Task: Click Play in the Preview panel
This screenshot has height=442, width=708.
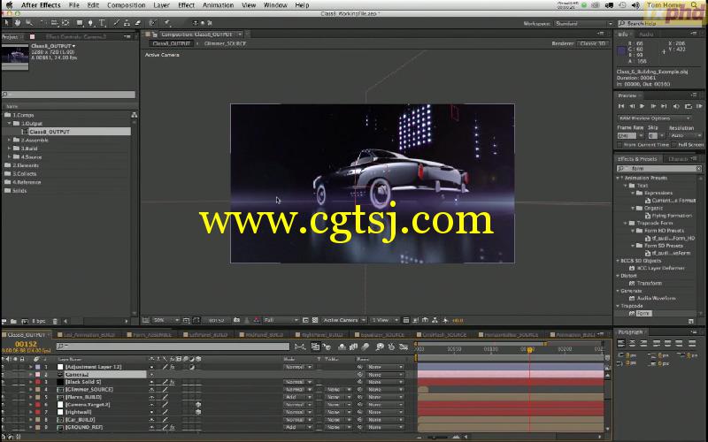Action: tap(643, 106)
